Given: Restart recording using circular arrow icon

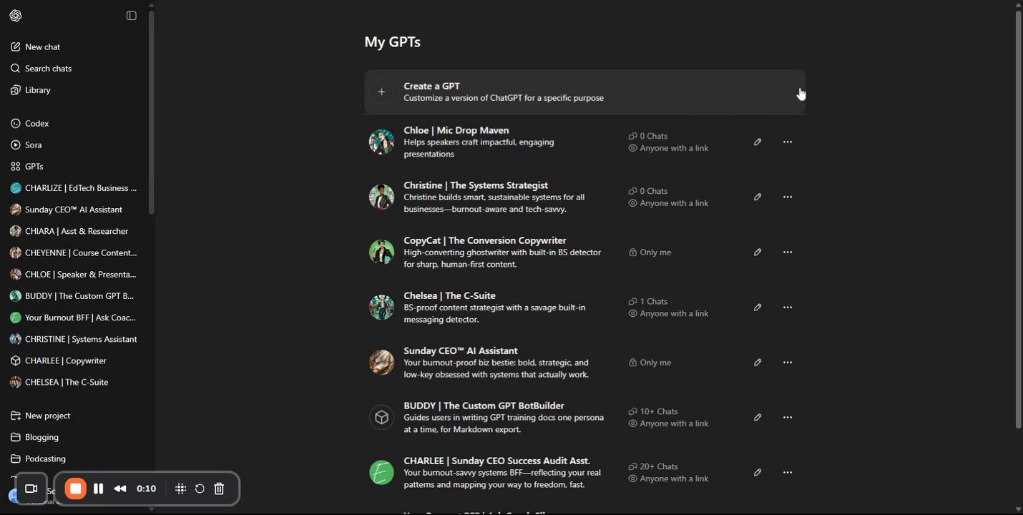Looking at the screenshot, I should click(x=200, y=489).
